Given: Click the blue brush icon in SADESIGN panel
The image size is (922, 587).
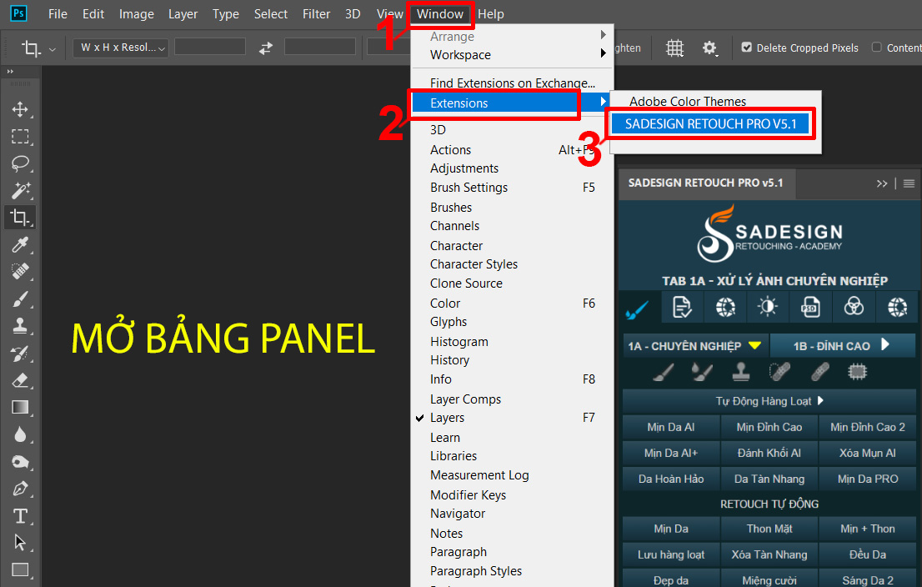Looking at the screenshot, I should point(638,308).
